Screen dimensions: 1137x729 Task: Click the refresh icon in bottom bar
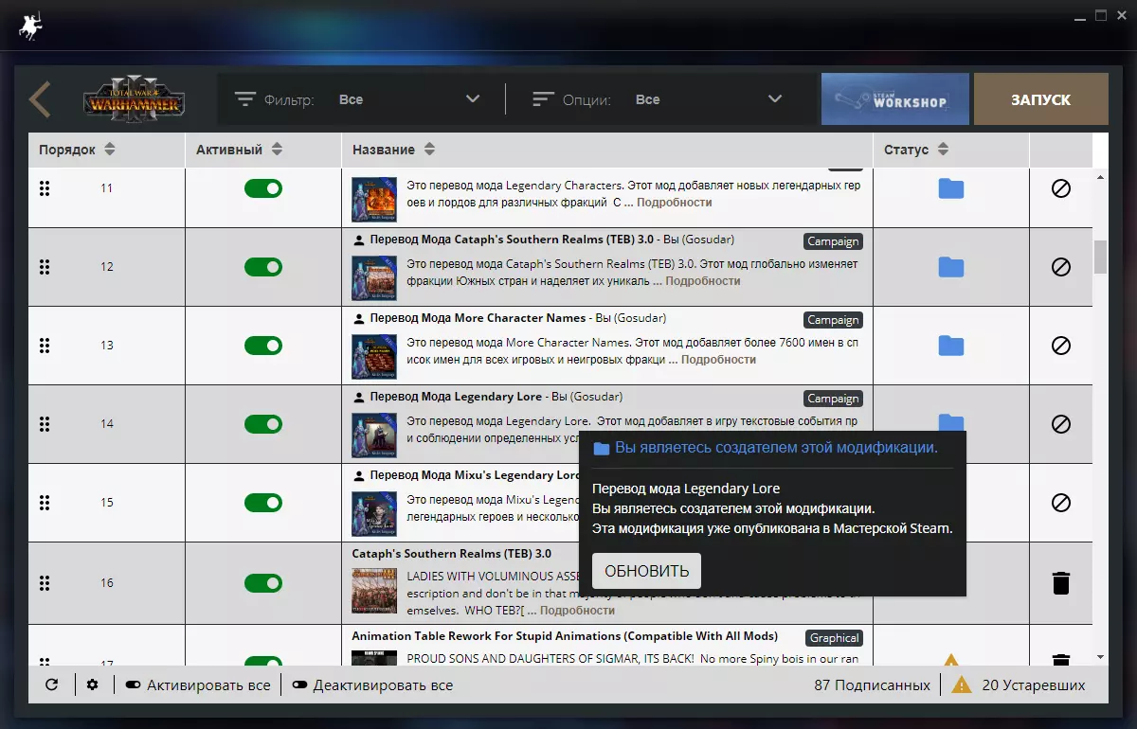(51, 685)
